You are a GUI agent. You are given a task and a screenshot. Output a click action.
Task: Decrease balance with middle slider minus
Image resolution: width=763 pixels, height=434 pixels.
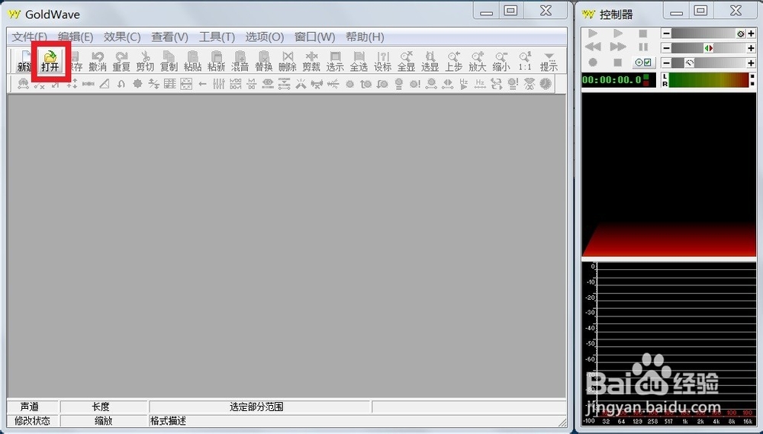666,48
